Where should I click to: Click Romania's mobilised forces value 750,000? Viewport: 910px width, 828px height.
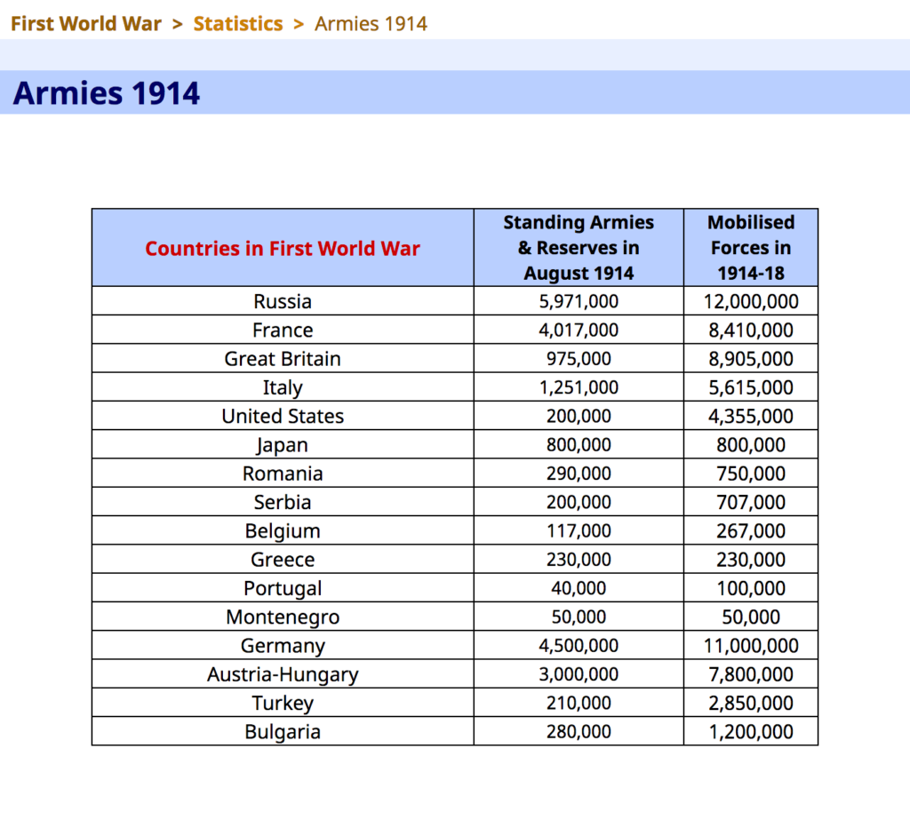tap(751, 474)
